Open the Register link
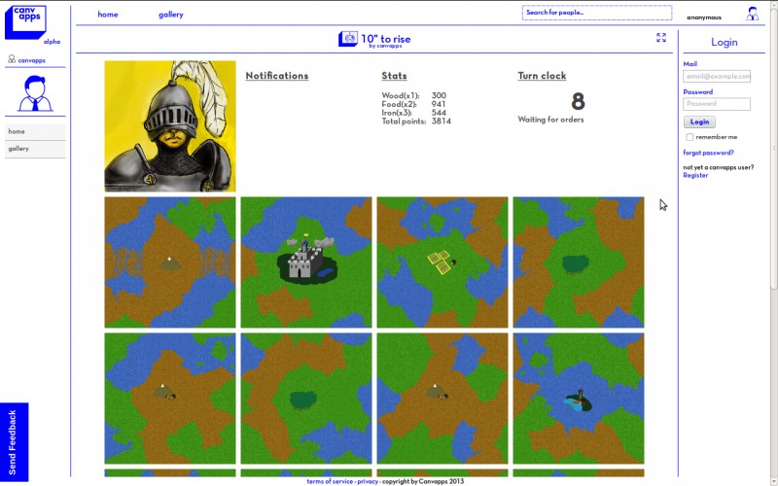The height and width of the screenshot is (486, 778). tap(695, 175)
